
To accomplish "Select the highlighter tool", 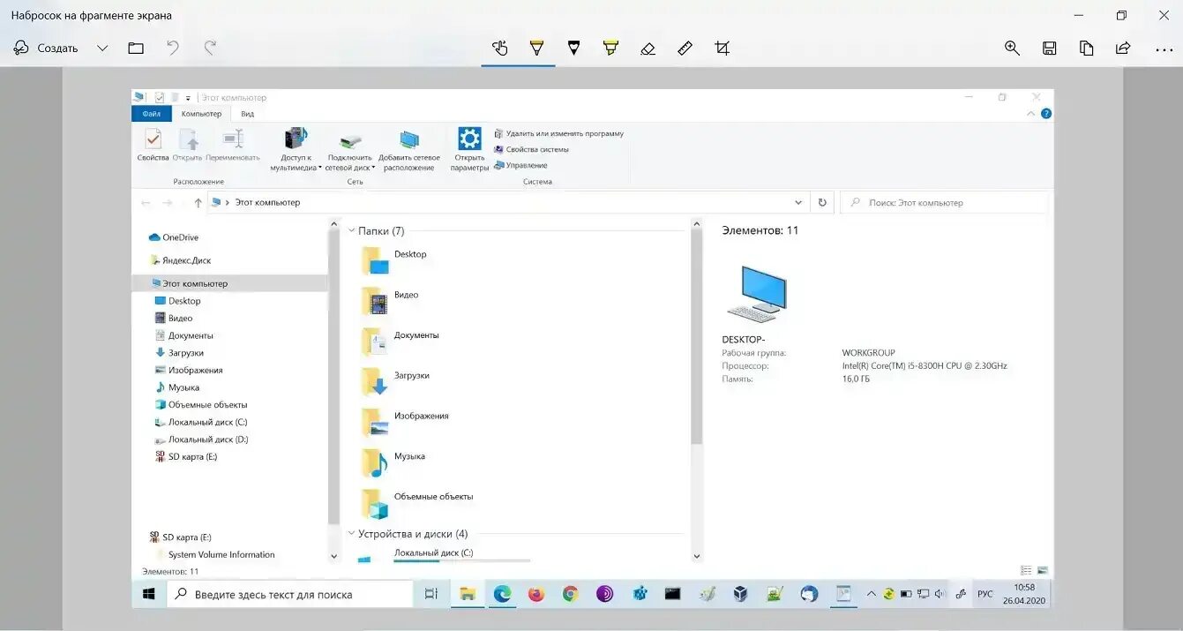I will click(x=611, y=49).
